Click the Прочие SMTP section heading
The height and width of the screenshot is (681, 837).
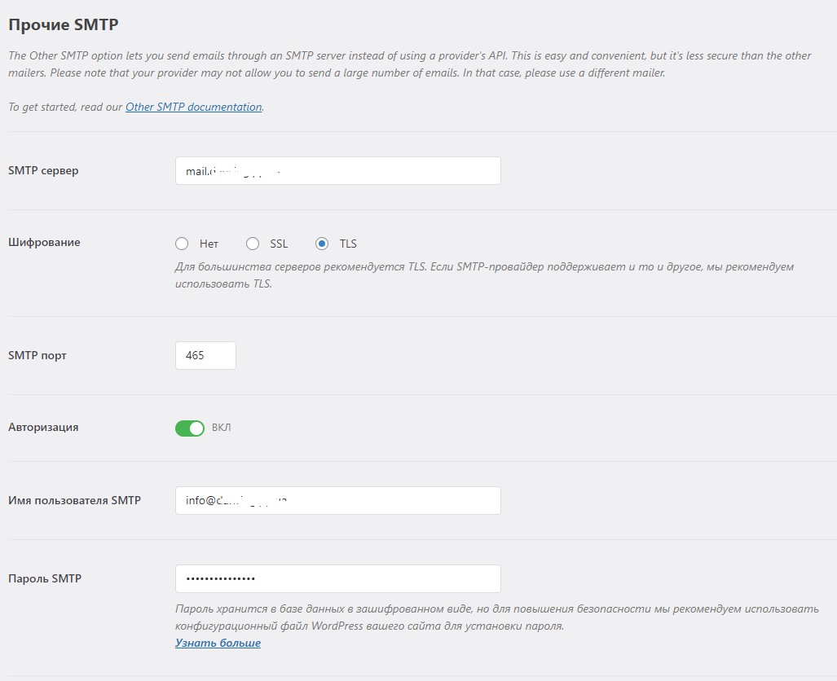pyautogui.click(x=64, y=24)
